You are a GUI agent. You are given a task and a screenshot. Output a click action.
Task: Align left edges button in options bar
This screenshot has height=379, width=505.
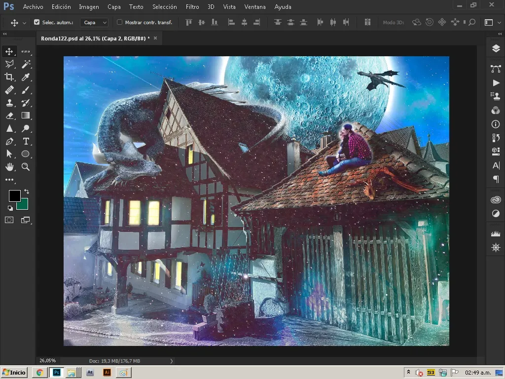pos(231,22)
